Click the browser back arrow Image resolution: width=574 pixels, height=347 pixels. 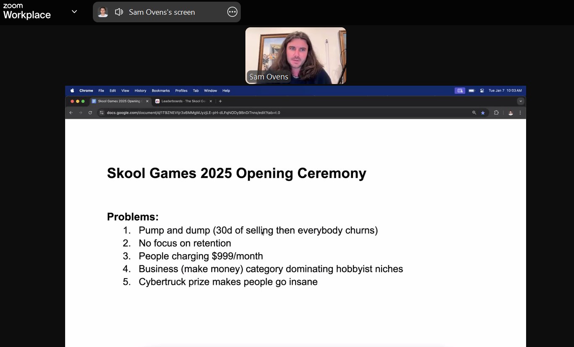pyautogui.click(x=71, y=113)
